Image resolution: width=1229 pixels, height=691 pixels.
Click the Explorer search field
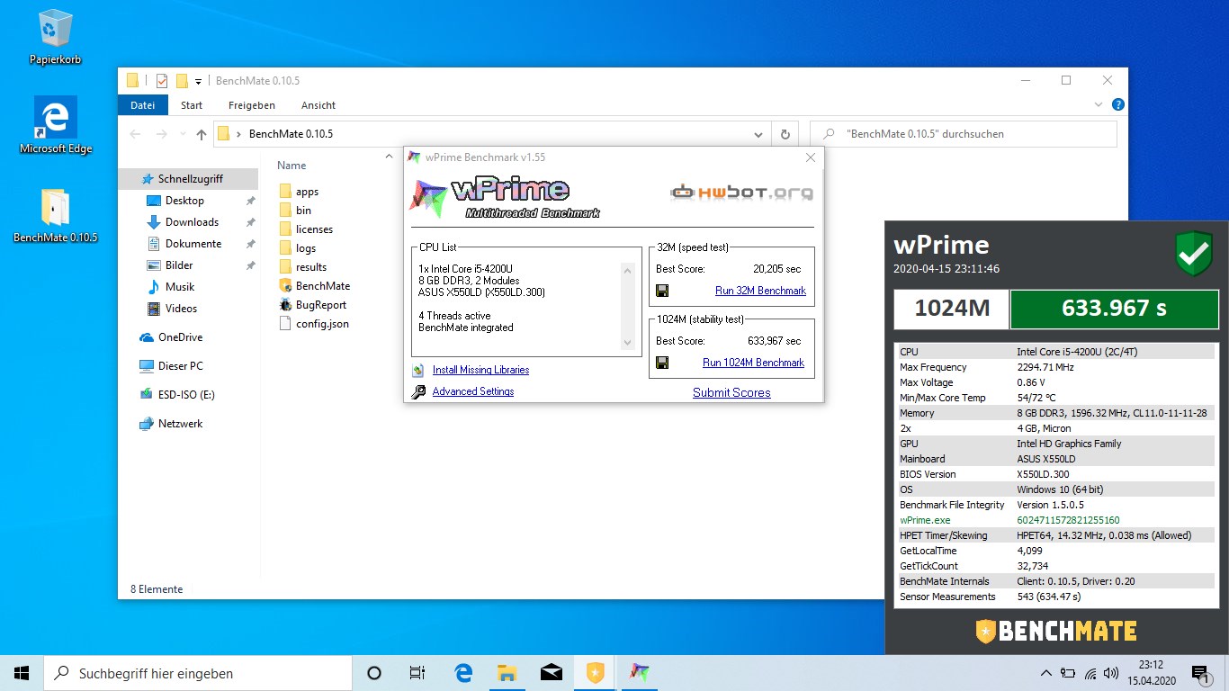(x=964, y=134)
